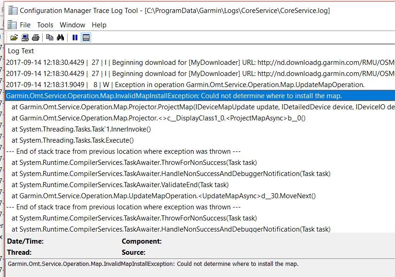Viewport: 395px width, 277px height.
Task: Click the Open on Server computer icon
Action: (25, 38)
